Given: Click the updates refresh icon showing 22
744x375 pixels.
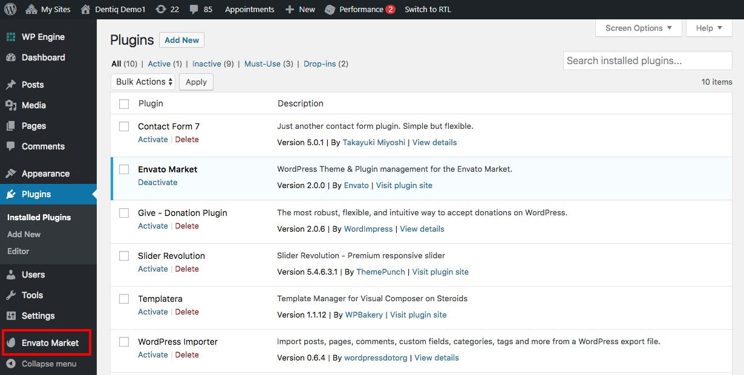Looking at the screenshot, I should point(161,9).
